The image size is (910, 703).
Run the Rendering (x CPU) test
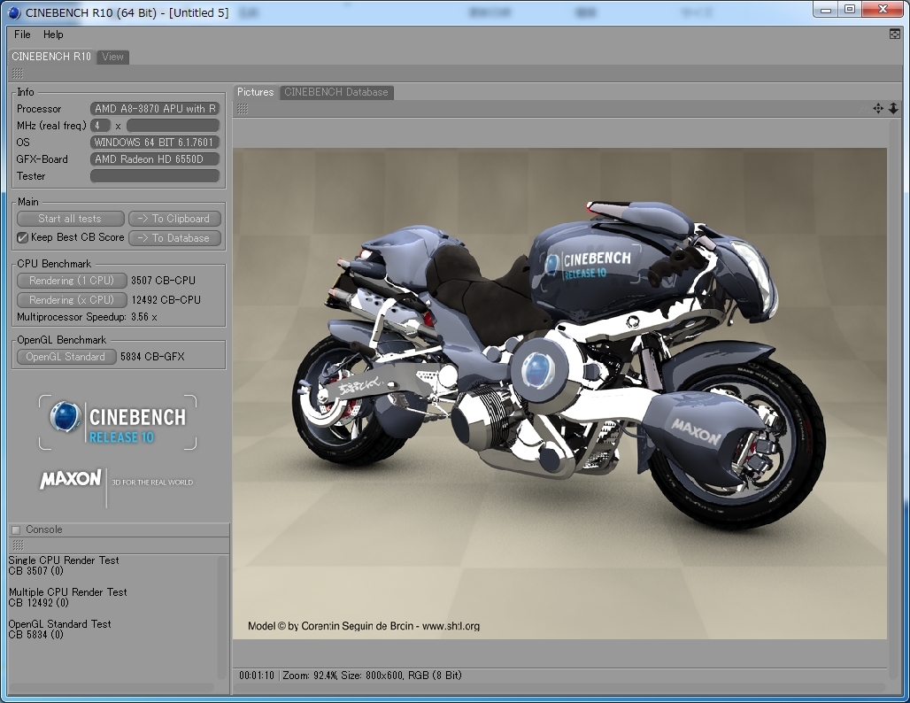72,299
